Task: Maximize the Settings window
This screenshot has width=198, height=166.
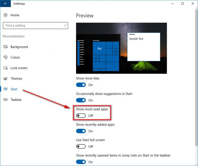Action: click(182, 4)
